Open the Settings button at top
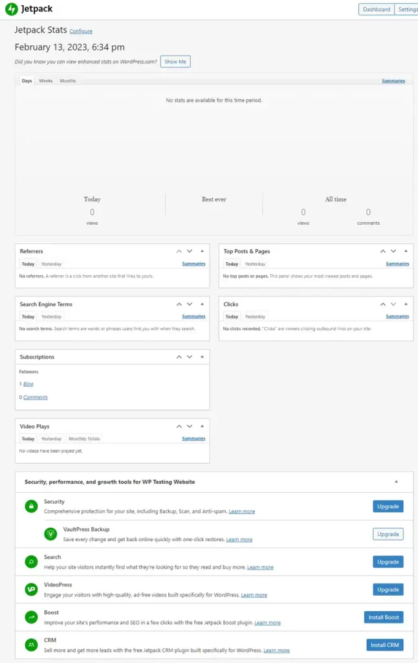 pos(408,9)
